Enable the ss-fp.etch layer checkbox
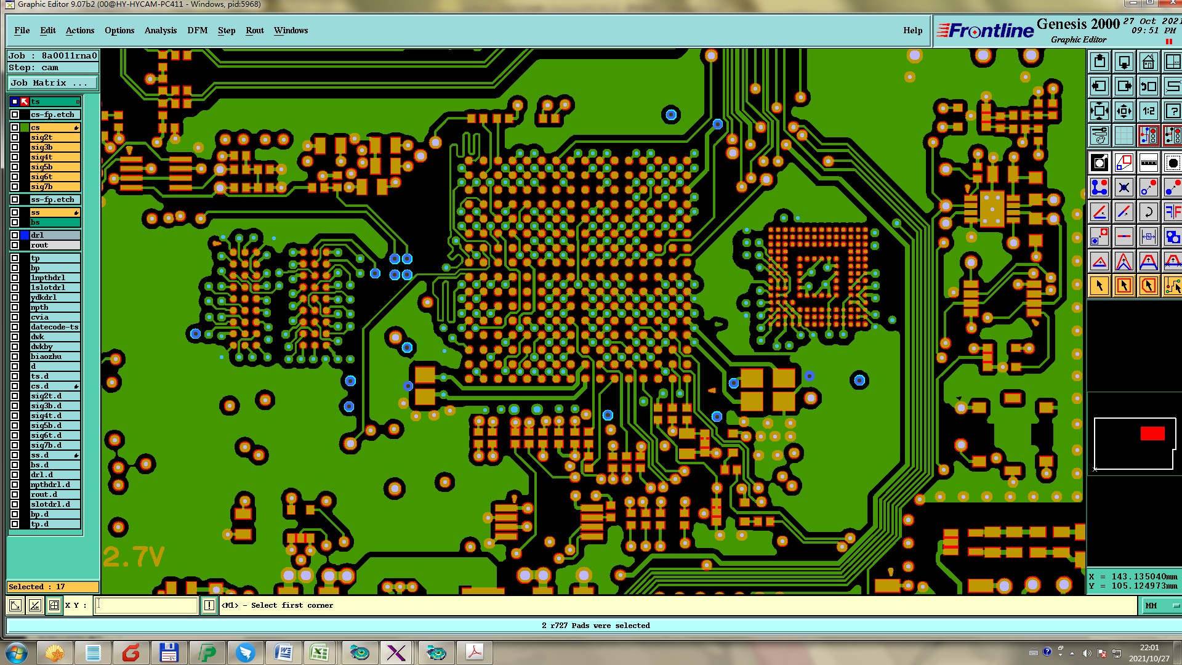 15,199
